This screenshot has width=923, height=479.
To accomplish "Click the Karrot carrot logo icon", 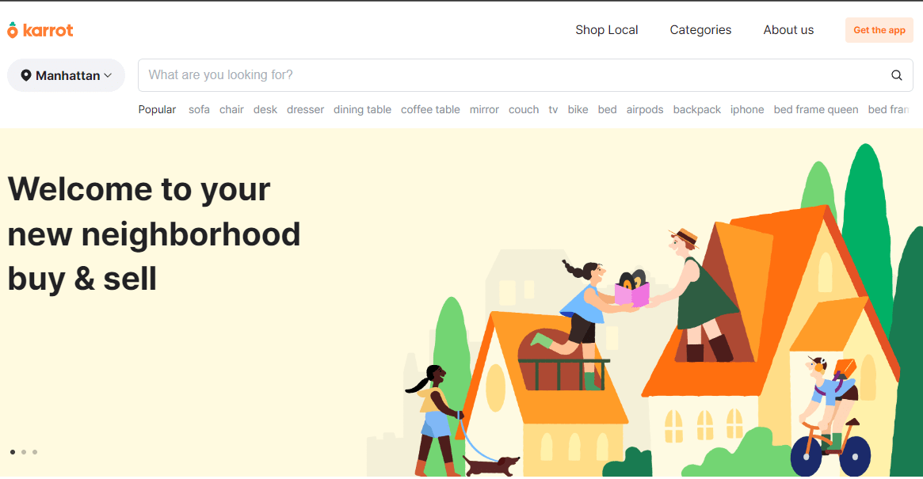I will 13,30.
